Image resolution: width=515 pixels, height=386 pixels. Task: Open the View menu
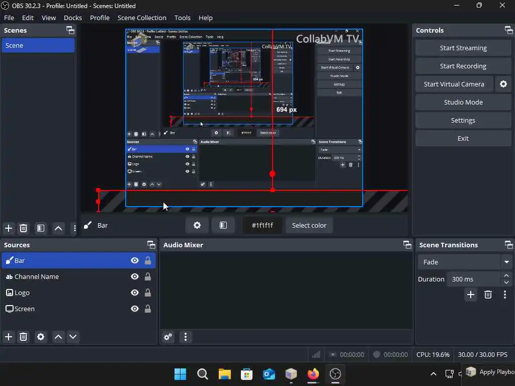click(x=49, y=18)
